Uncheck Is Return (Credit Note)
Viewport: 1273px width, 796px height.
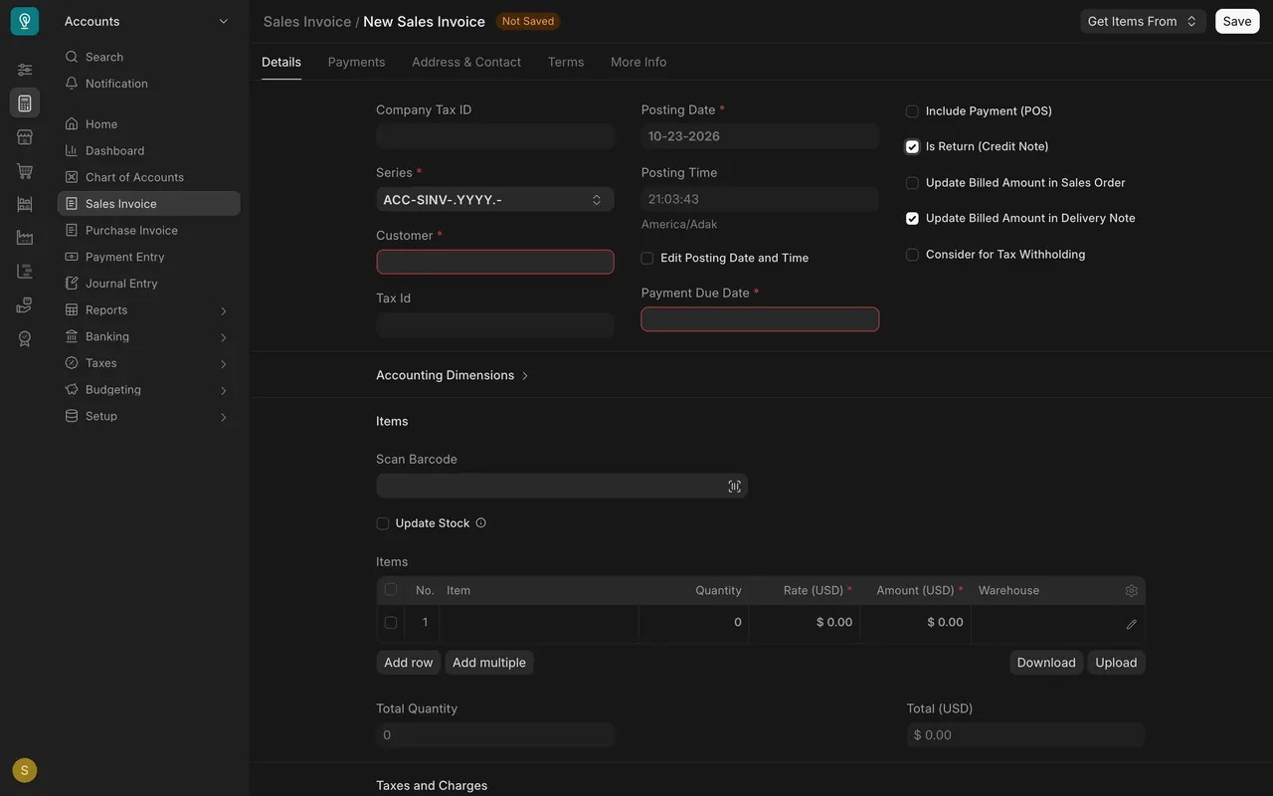click(912, 147)
